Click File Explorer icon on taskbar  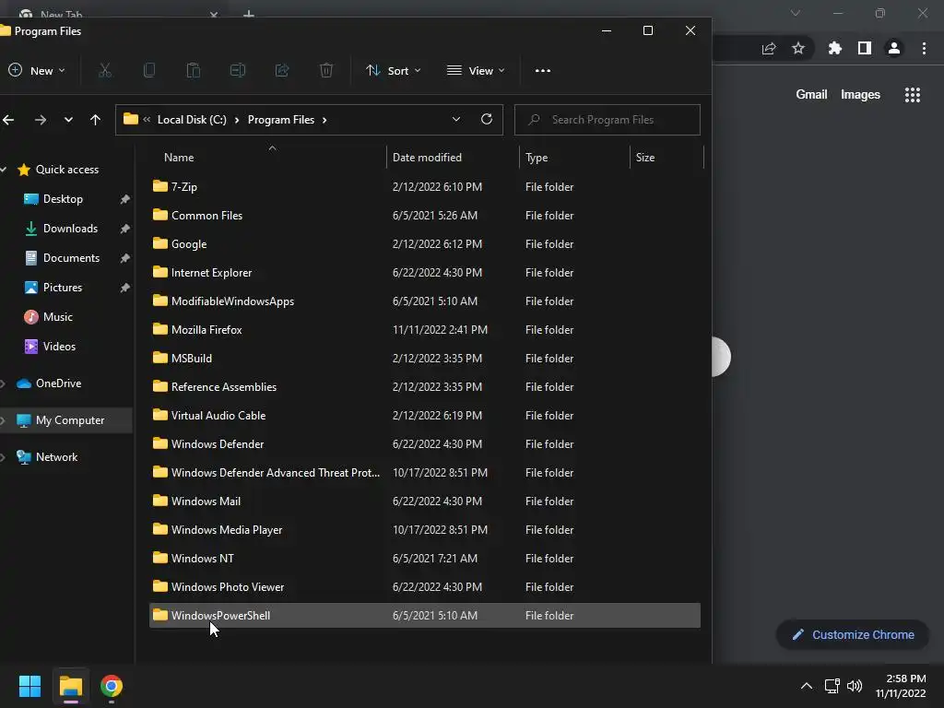point(70,686)
